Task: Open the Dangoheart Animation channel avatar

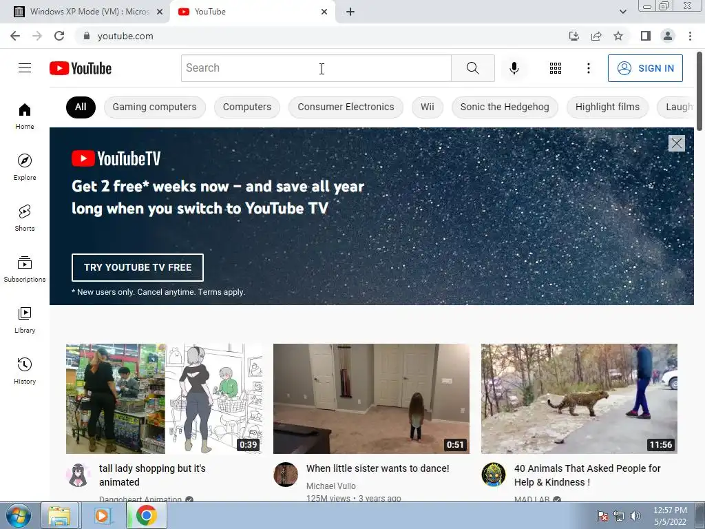Action: coord(78,474)
